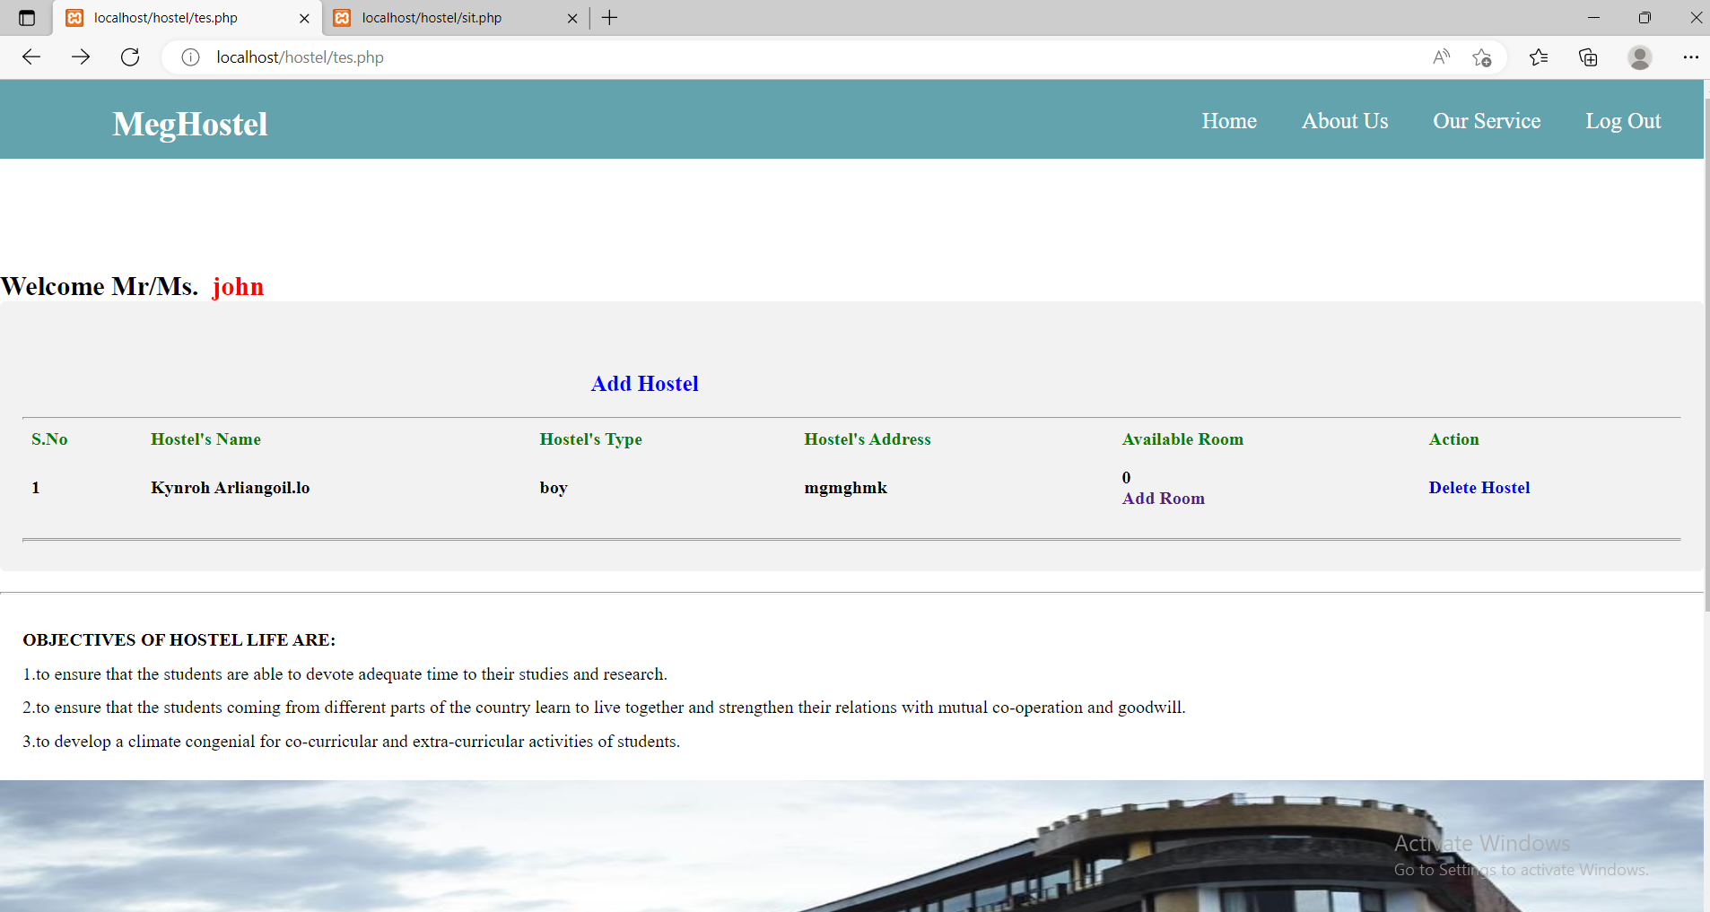Open the Add Hostel link
Screen dimensions: 1710x912
[x=644, y=383]
